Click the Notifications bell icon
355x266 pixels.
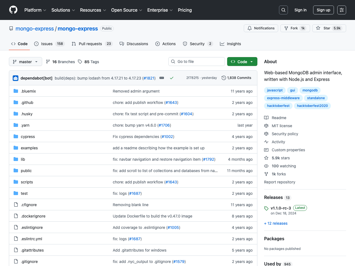(x=249, y=28)
